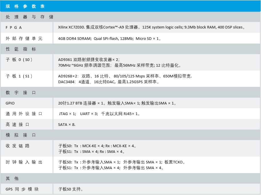Click the GPIO row label
The height and width of the screenshot is (195, 261).
pos(10,103)
